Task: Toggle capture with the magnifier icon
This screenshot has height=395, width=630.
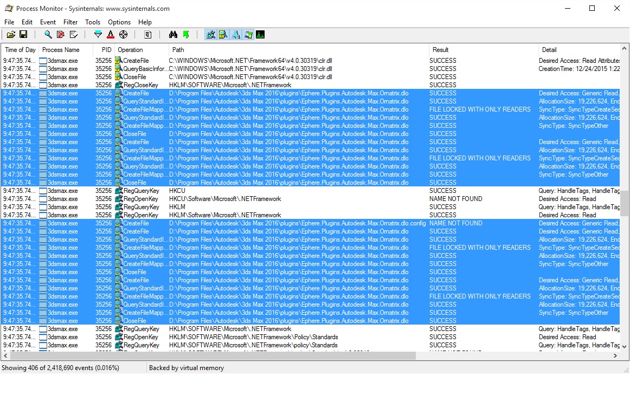Action: pyautogui.click(x=48, y=35)
